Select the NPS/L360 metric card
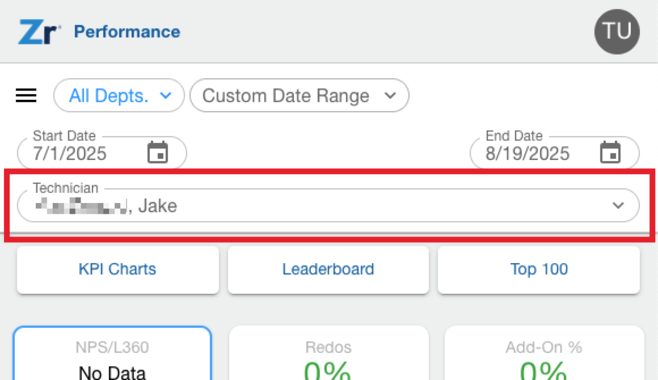 click(x=112, y=353)
